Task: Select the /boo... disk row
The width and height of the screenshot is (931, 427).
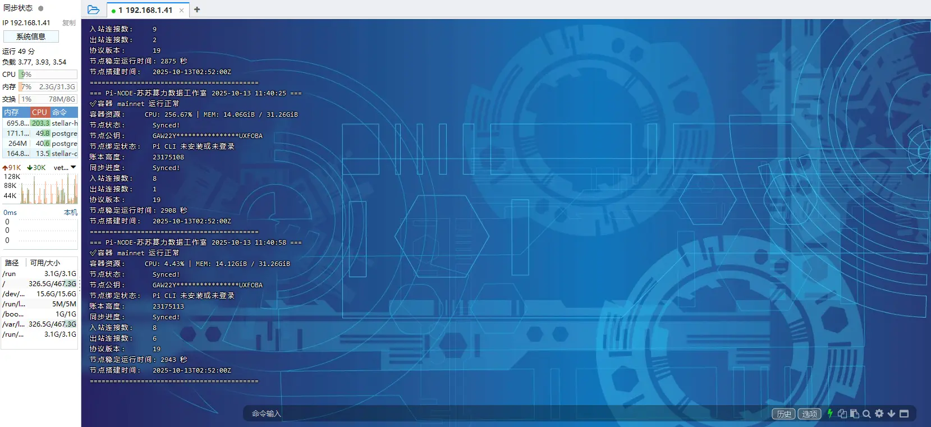Action: pyautogui.click(x=39, y=314)
